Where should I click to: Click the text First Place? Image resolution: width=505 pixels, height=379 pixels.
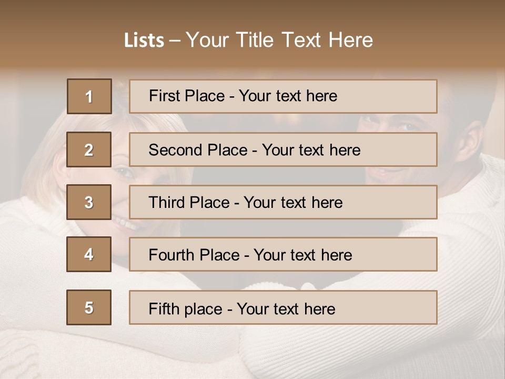coord(187,96)
